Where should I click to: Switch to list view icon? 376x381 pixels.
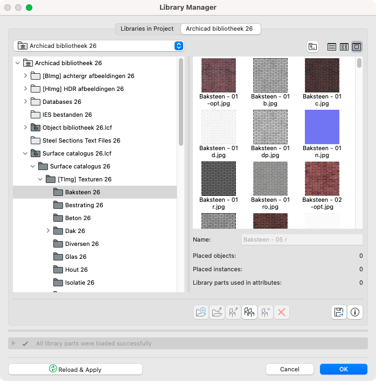[x=331, y=47]
